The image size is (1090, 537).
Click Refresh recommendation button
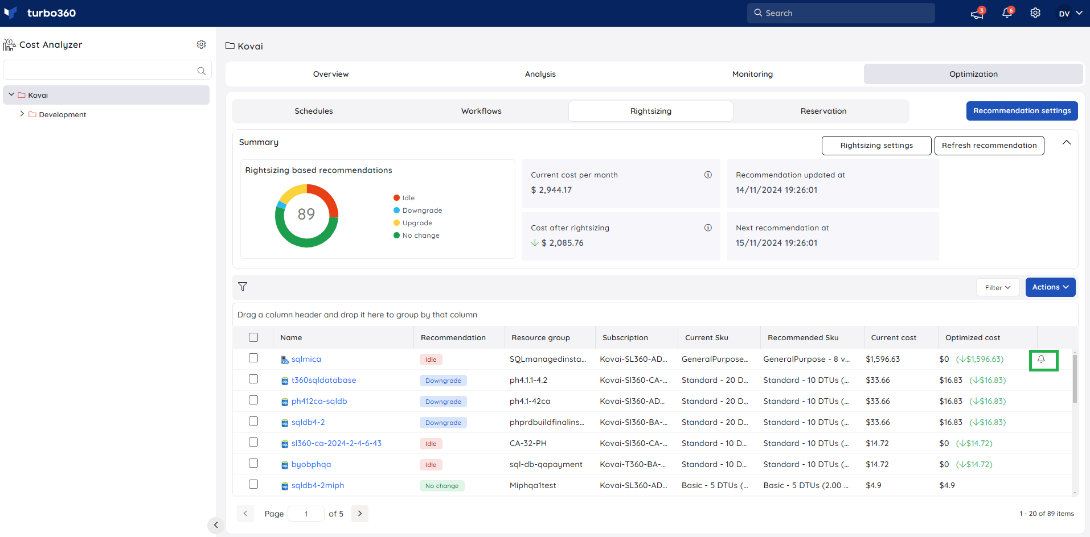989,146
